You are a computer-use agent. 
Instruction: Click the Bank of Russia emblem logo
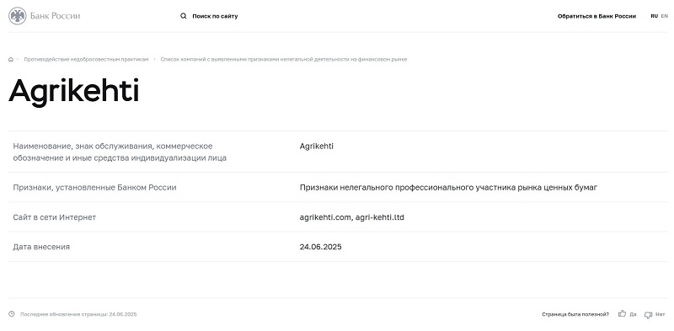pyautogui.click(x=17, y=16)
